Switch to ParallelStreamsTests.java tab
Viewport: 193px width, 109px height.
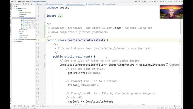click(94, 4)
